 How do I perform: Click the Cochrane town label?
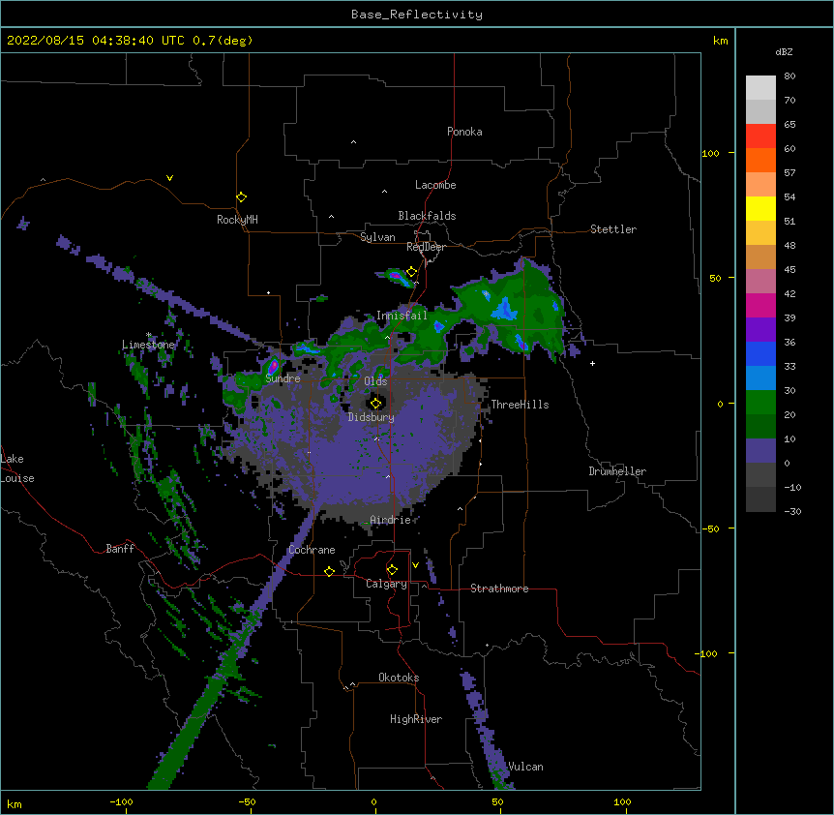[x=312, y=550]
